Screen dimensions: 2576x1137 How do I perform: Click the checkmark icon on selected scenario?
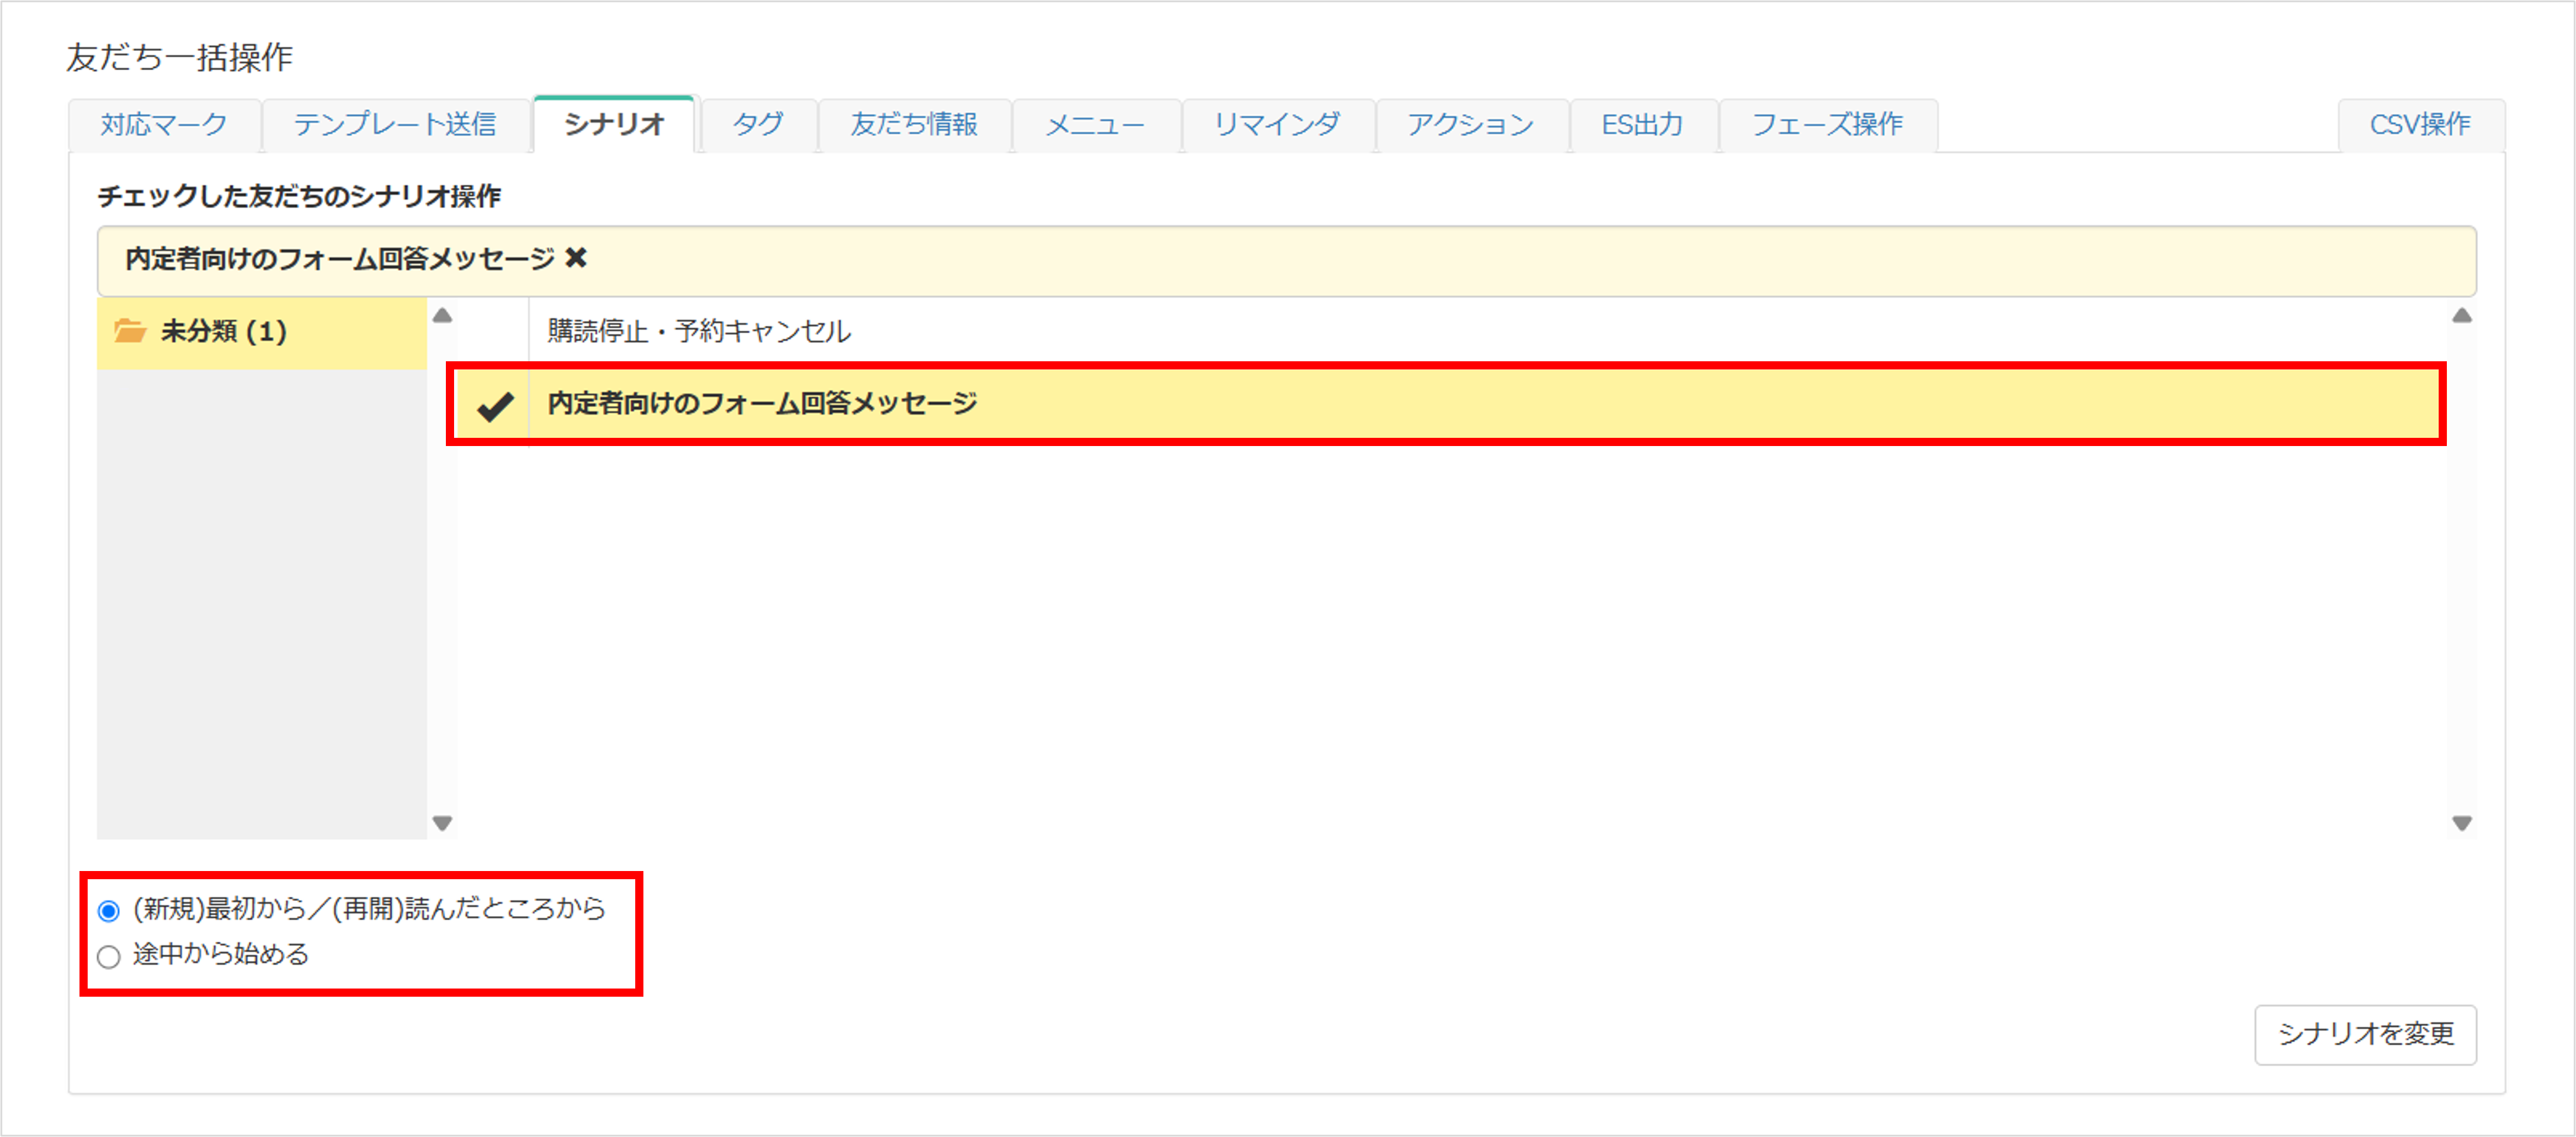(494, 406)
